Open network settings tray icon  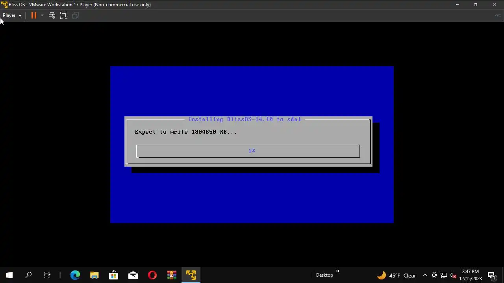pos(444,276)
